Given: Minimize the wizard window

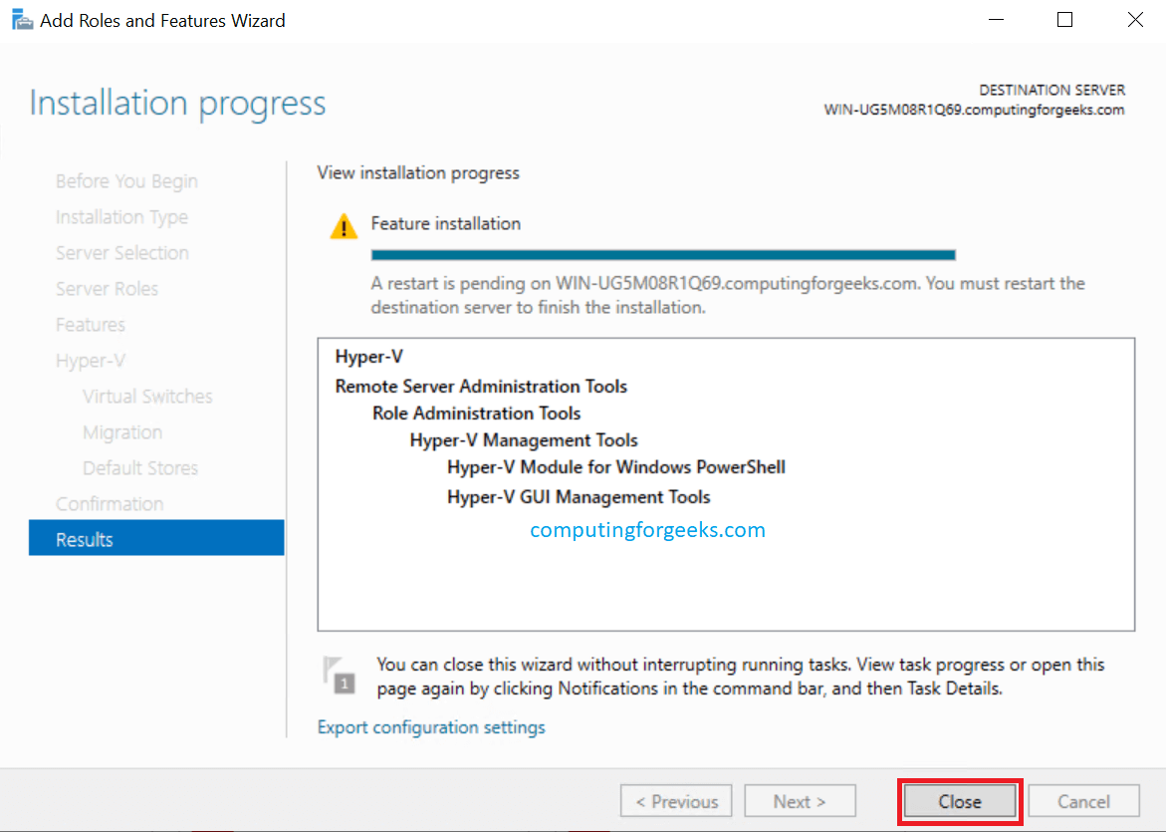Looking at the screenshot, I should coord(995,20).
